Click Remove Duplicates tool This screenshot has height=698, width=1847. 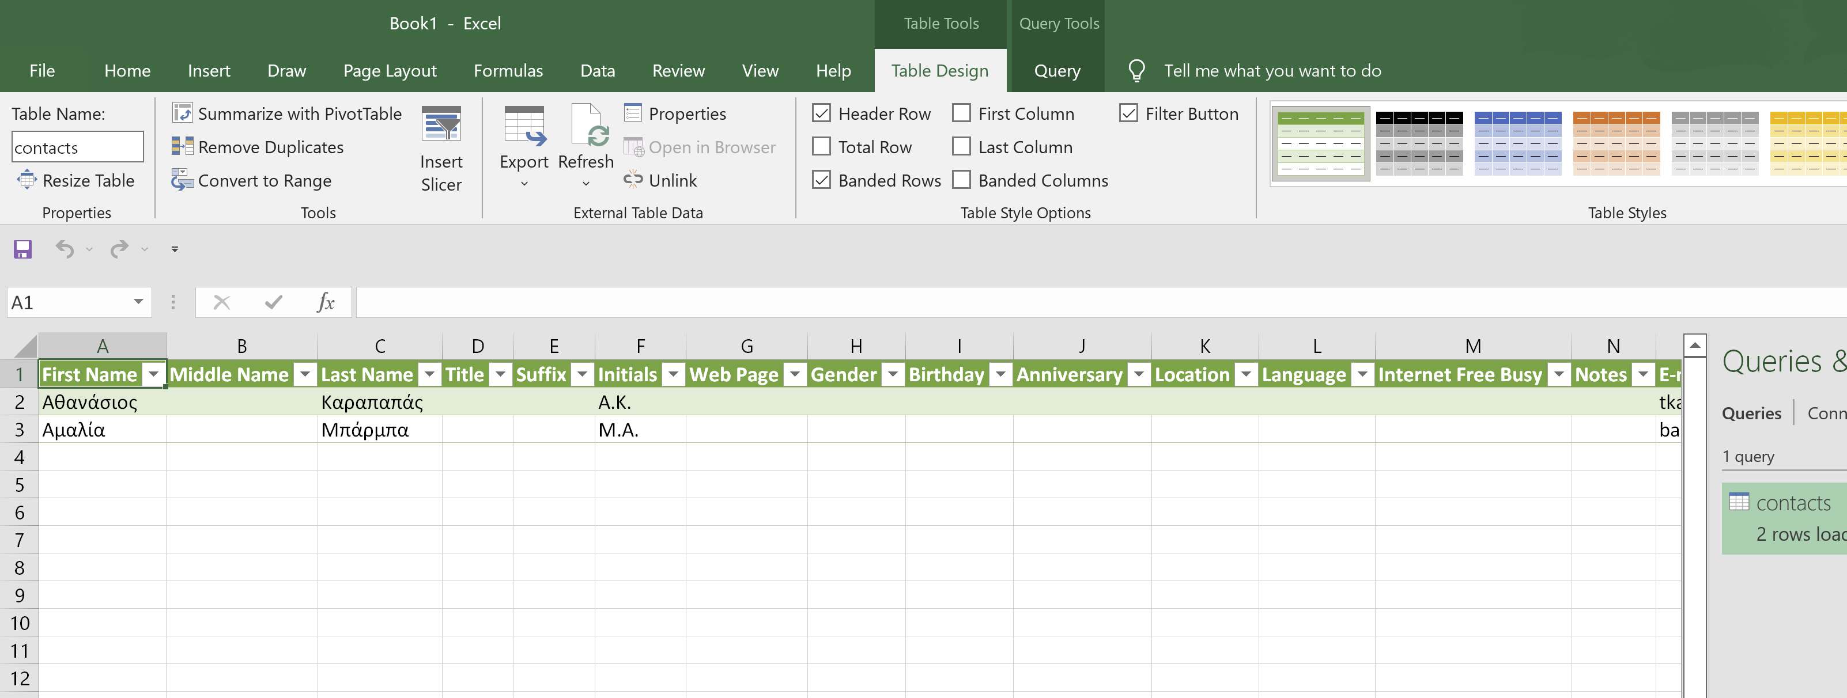pos(258,147)
